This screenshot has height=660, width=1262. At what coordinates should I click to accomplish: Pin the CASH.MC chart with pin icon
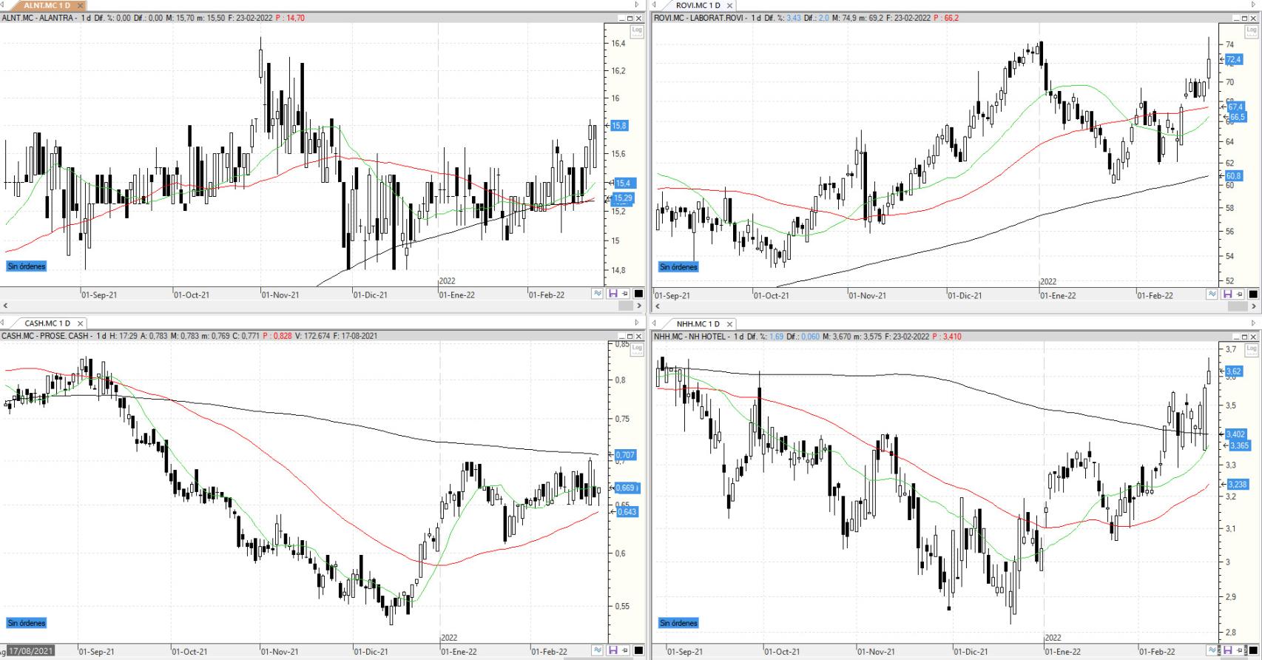625,650
